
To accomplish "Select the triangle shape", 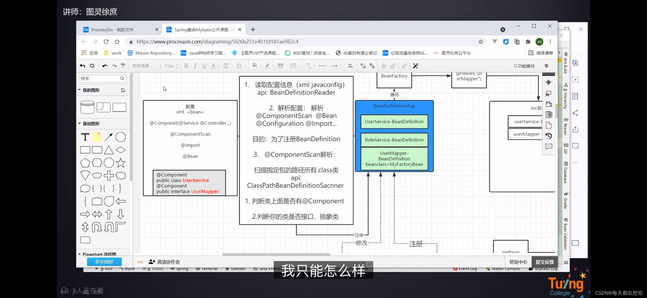I will coord(109,150).
